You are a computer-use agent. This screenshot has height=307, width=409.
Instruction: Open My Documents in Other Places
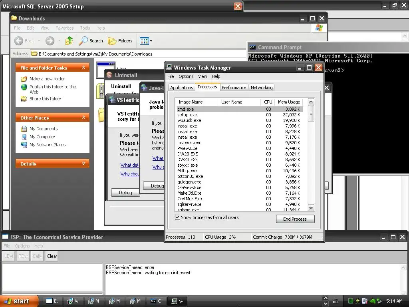point(44,129)
